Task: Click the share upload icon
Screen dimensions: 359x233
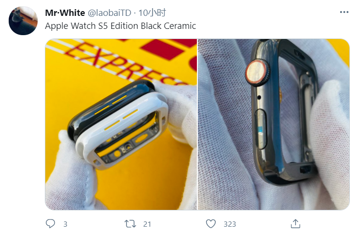Action: (x=295, y=224)
